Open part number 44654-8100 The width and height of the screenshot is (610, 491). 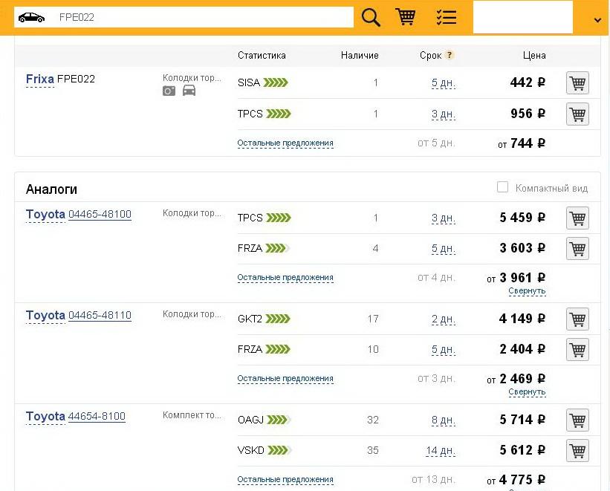pos(97,416)
